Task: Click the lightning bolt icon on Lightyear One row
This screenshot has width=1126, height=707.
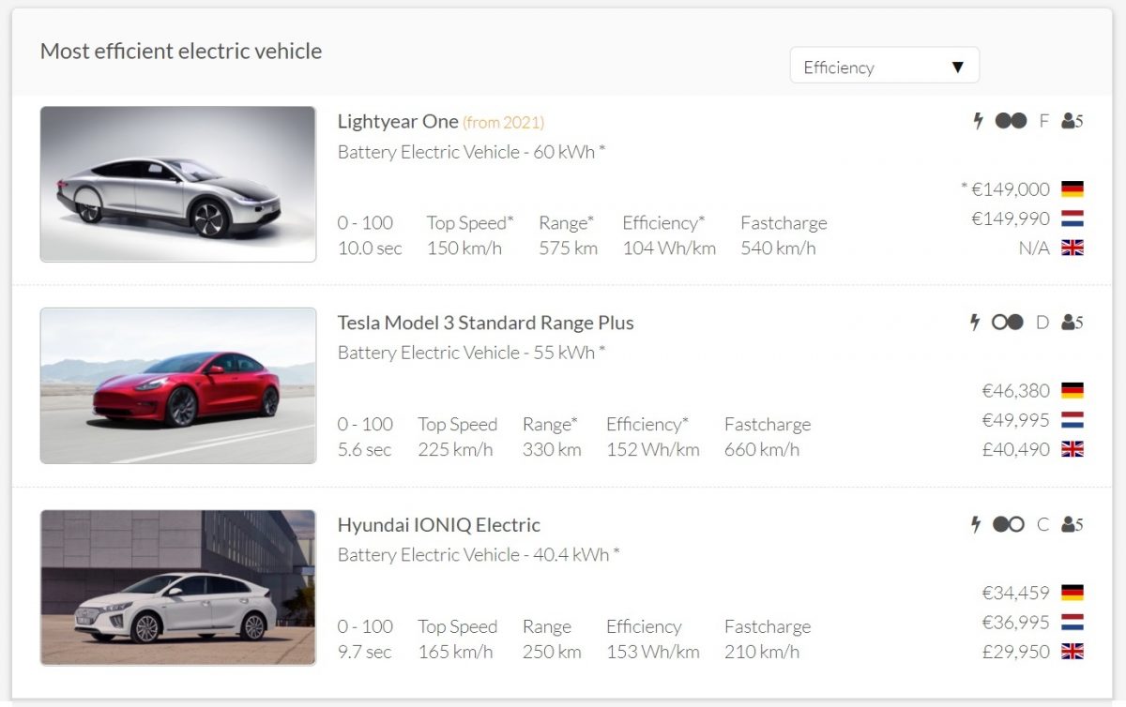Action: coord(978,121)
